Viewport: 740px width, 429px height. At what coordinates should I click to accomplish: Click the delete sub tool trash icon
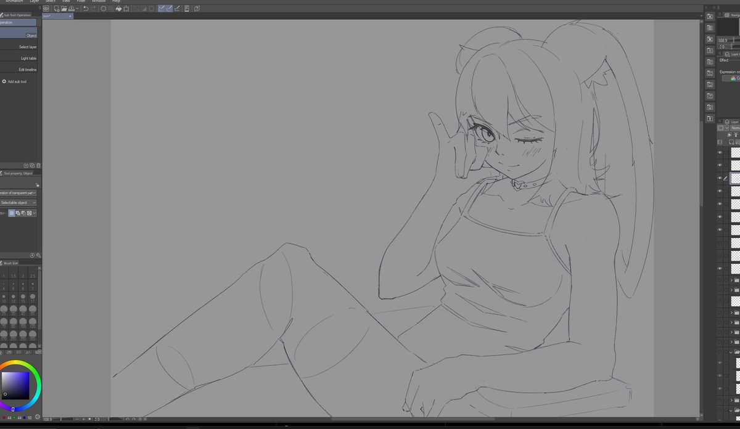tap(38, 165)
